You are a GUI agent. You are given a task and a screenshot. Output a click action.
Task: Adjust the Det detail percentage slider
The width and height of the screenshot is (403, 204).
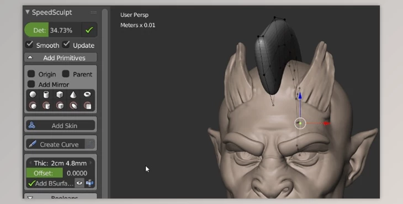[53, 30]
